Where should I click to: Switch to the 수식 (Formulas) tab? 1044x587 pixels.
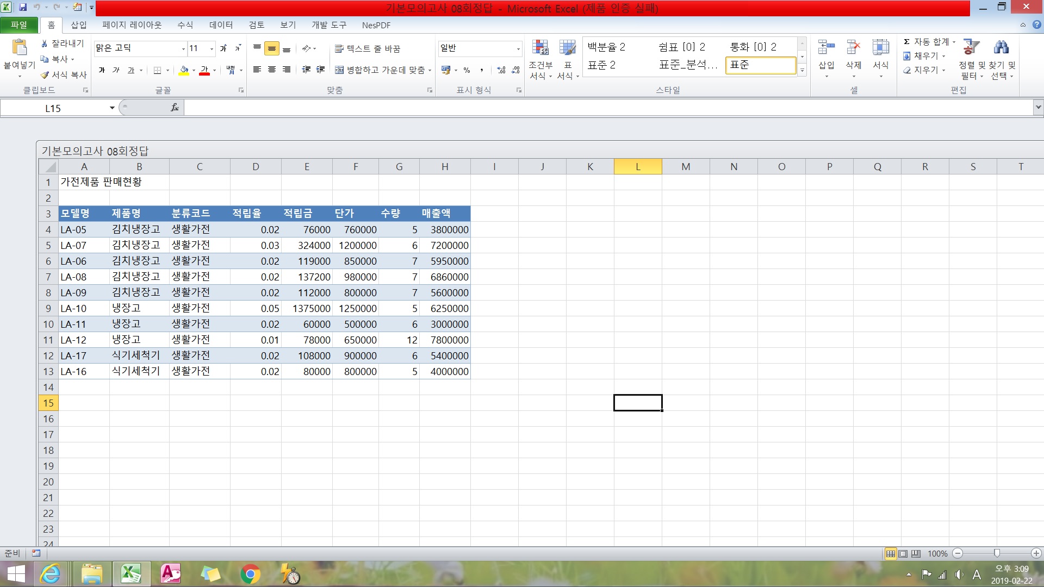pos(185,25)
